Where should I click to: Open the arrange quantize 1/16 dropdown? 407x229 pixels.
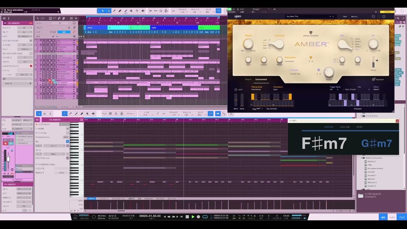click(x=182, y=12)
